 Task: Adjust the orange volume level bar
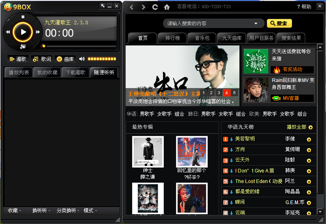pyautogui.click(x=102, y=59)
